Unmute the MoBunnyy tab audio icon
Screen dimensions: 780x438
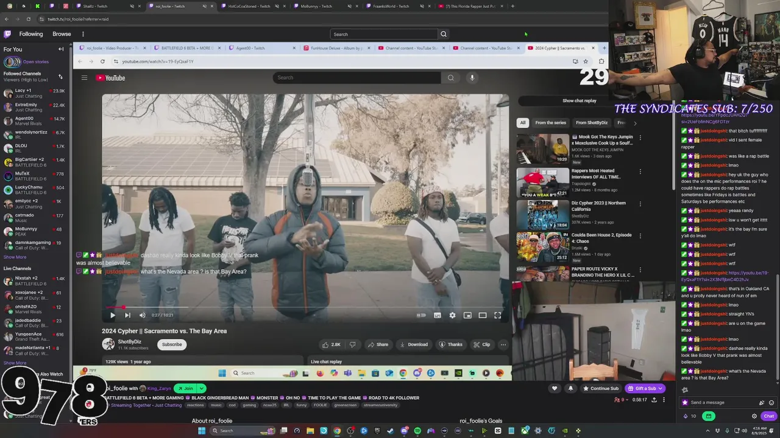point(350,6)
